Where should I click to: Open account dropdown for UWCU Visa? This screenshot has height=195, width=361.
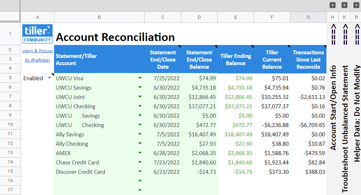pos(140,78)
